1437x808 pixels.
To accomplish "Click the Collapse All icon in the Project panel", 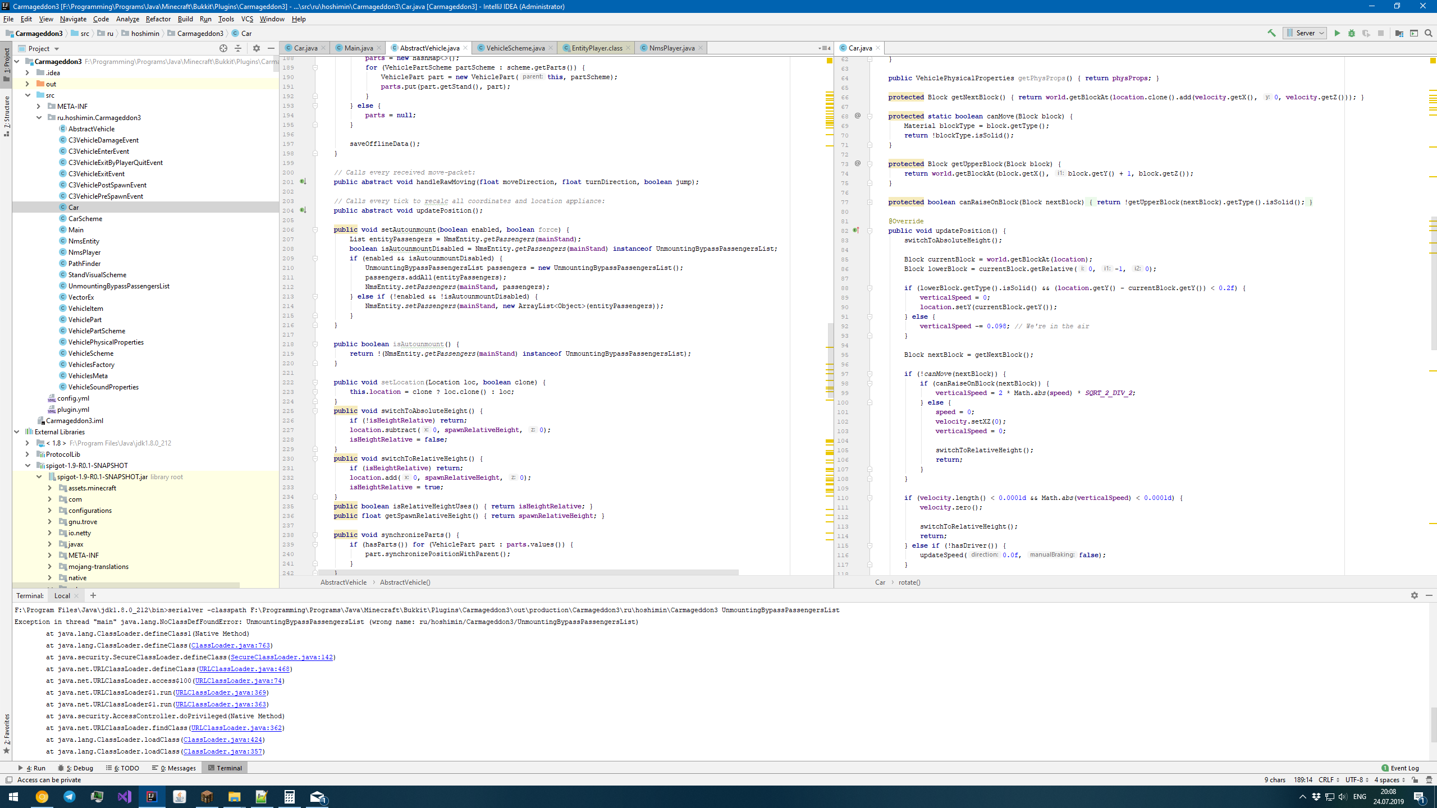I will (238, 48).
